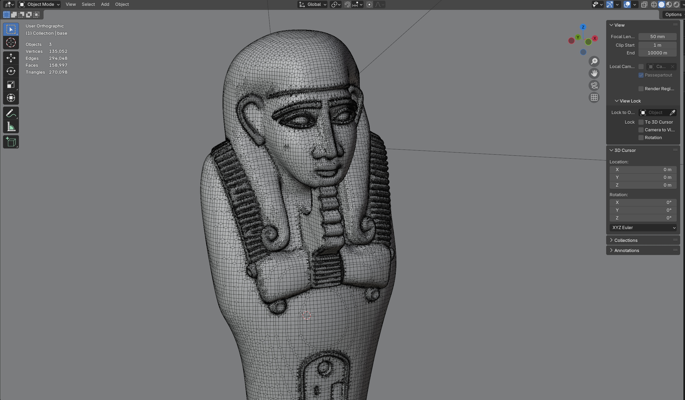The height and width of the screenshot is (400, 685).
Task: Enable Lock Camera to View checkbox
Action: point(641,130)
